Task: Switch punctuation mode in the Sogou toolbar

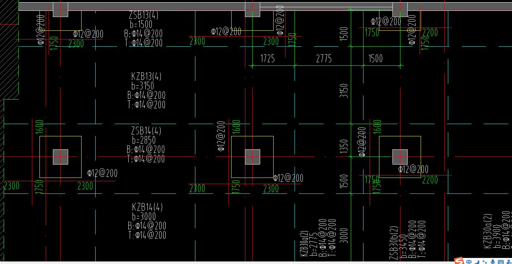Action: click(484, 262)
